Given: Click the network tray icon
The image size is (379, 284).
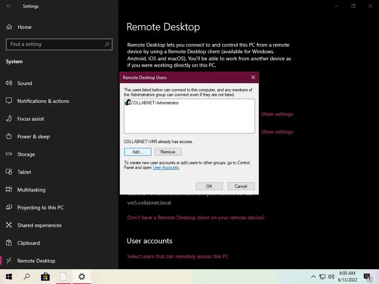Looking at the screenshot, I should [322, 277].
